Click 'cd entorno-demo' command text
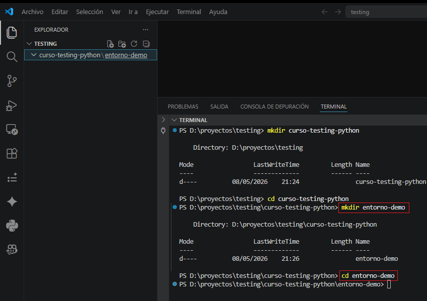The width and height of the screenshot is (427, 301). (x=368, y=276)
